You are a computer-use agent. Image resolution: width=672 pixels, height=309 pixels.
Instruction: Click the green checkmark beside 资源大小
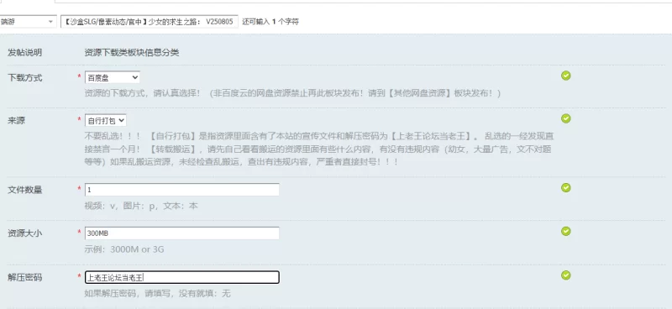coord(565,232)
